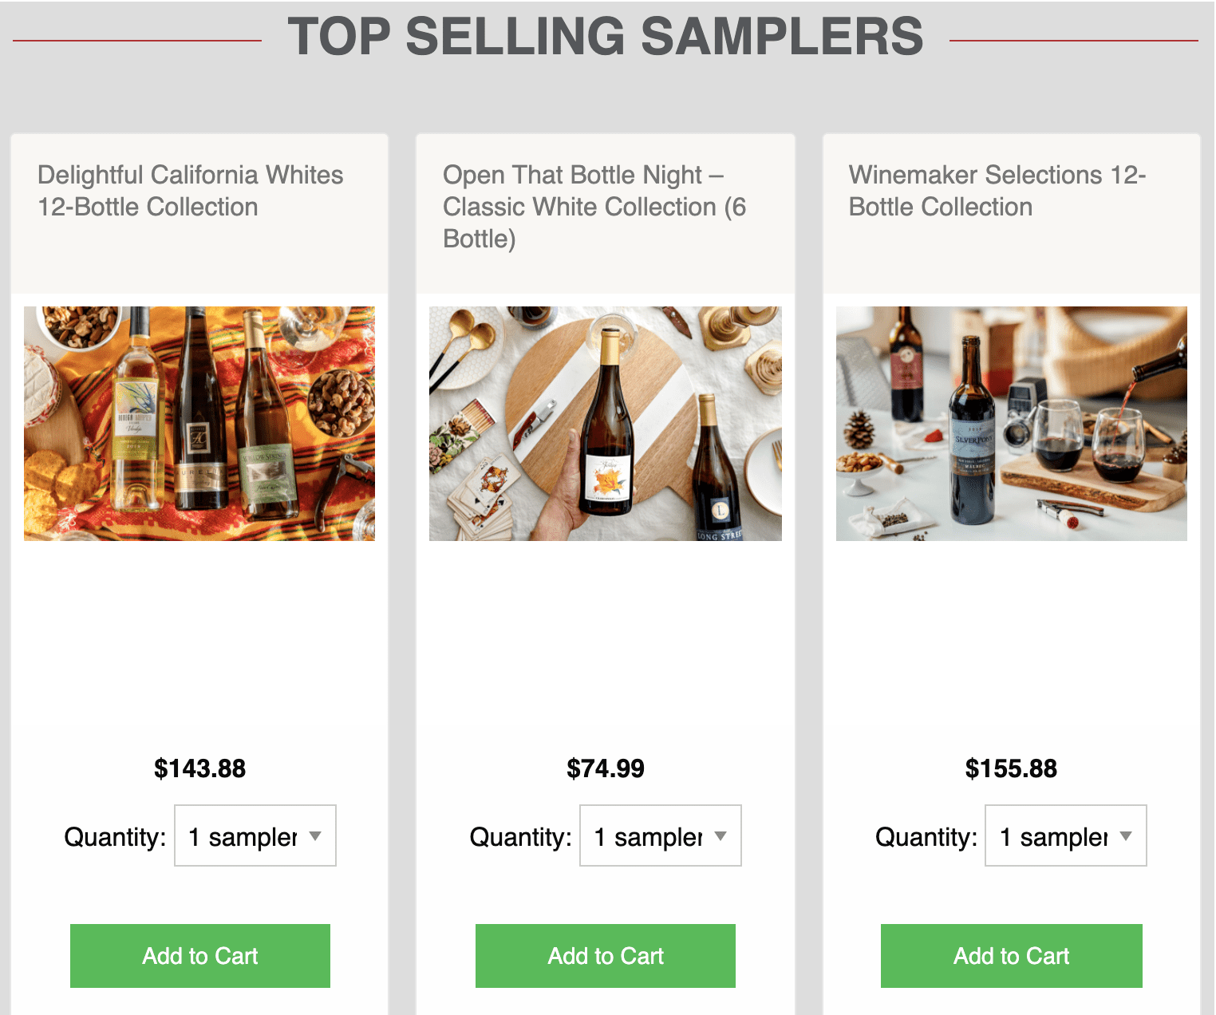1216x1015 pixels.
Task: Click the California Whites product image
Action: 199,424
